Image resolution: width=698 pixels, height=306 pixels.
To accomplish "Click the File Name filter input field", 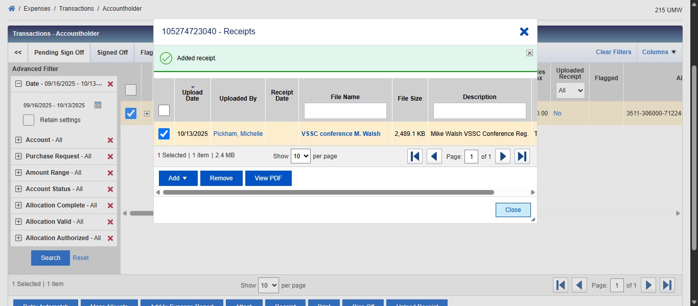I will (x=345, y=111).
